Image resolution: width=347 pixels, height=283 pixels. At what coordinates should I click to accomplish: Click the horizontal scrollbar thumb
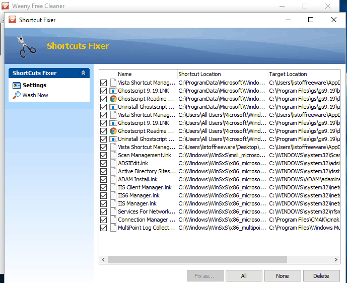(197, 259)
